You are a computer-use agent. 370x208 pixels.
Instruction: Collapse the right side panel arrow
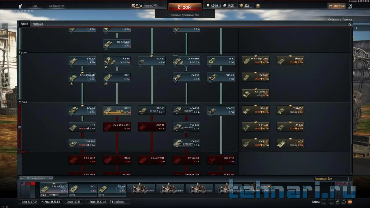coord(356,28)
